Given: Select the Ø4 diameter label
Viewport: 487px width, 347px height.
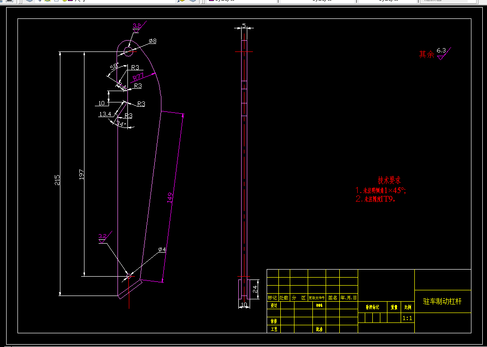Looking at the screenshot, I should click(x=162, y=250).
